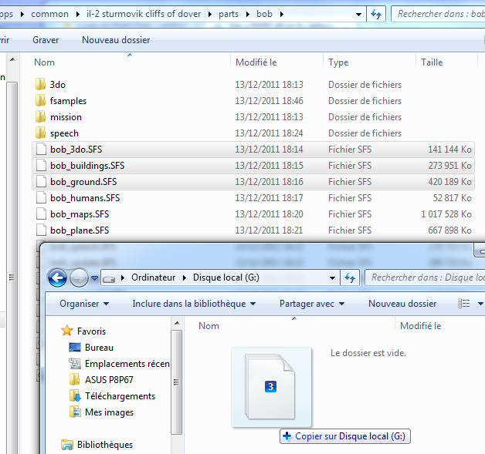Select the mission folder icon
Image resolution: width=485 pixels, height=454 pixels.
click(40, 116)
